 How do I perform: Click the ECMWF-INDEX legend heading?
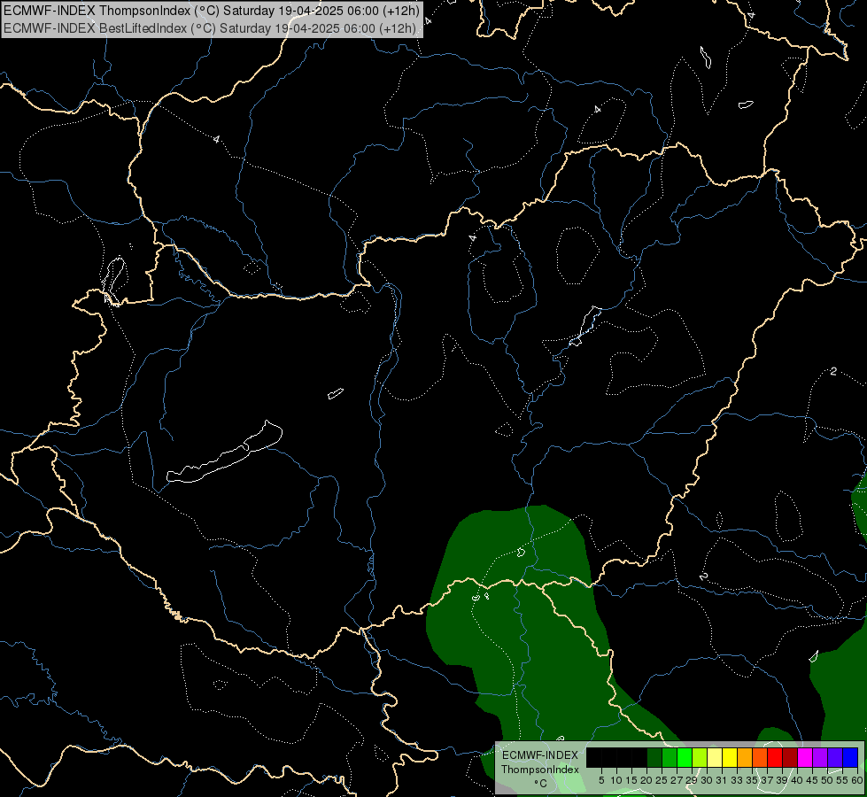coord(540,755)
